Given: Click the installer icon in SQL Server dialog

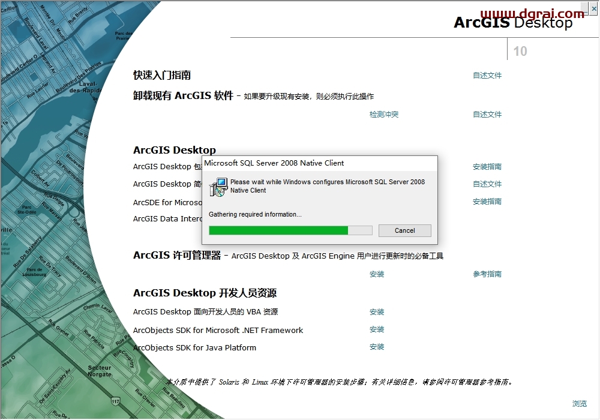Looking at the screenshot, I should 218,187.
